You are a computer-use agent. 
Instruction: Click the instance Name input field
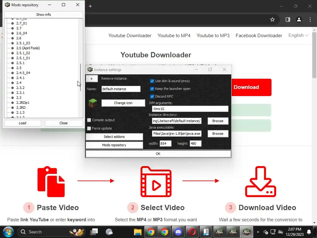click(x=121, y=89)
